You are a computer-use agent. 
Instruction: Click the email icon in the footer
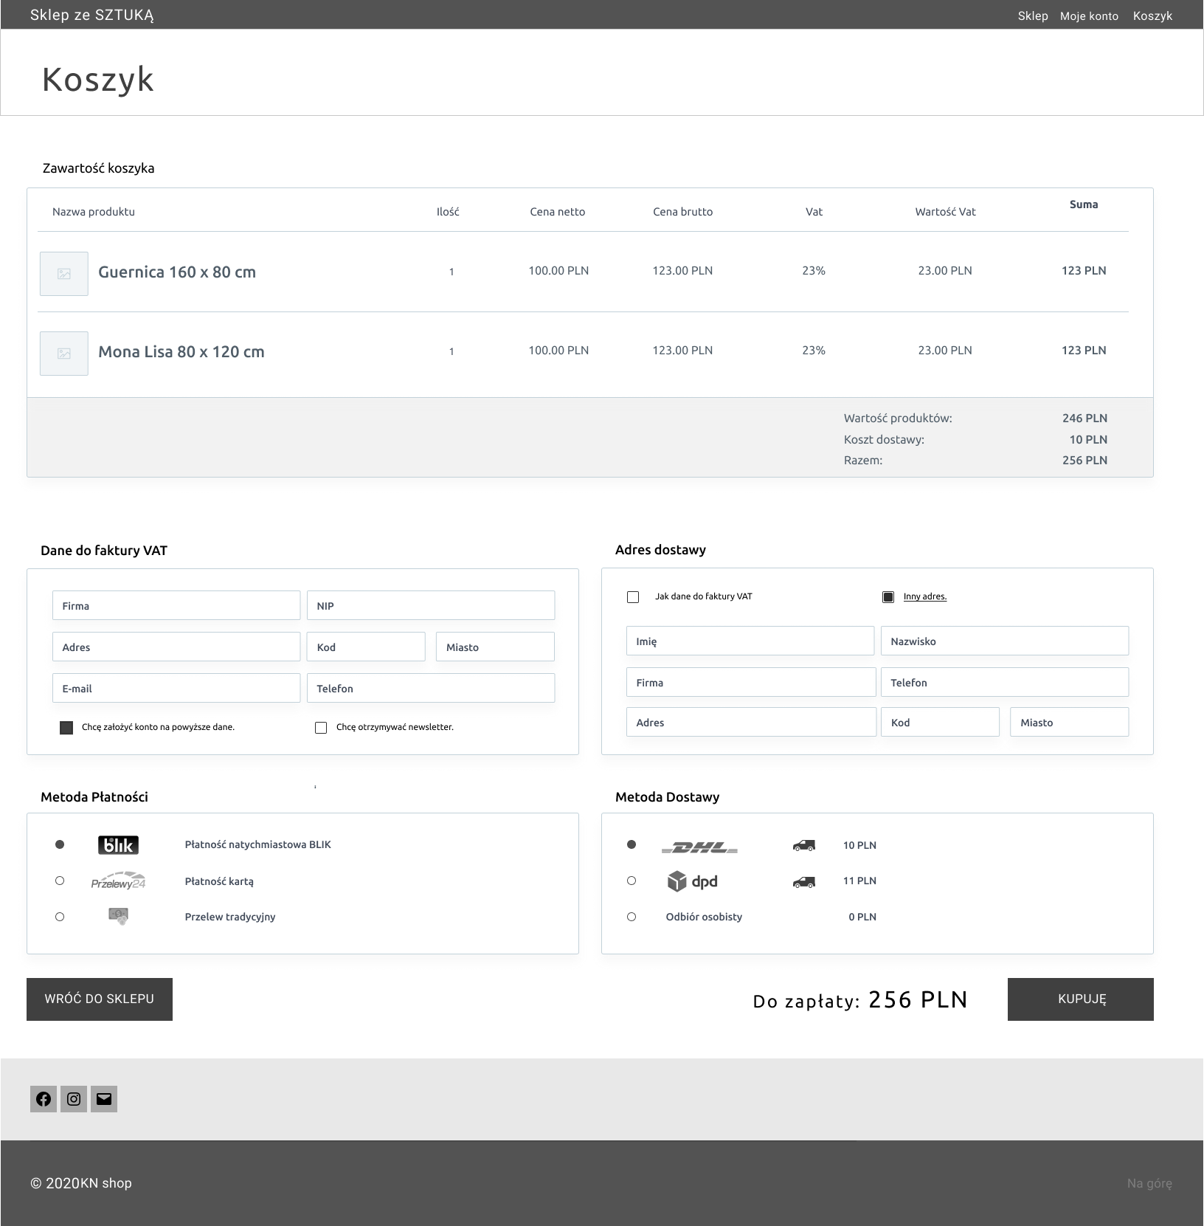pos(103,1099)
